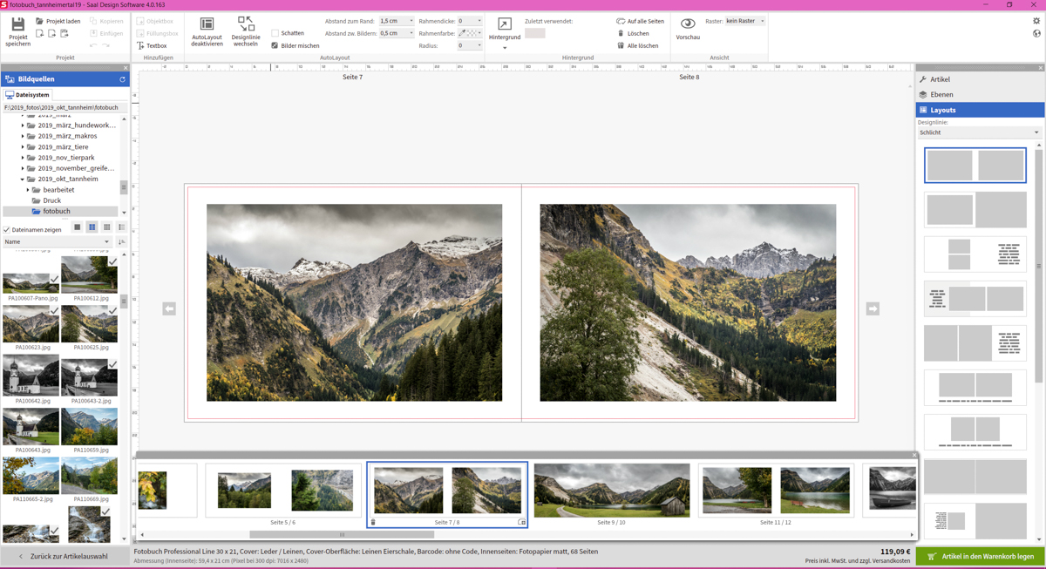Enable the Schatten checkbox
Viewport: 1046px width, 569px height.
pos(275,33)
